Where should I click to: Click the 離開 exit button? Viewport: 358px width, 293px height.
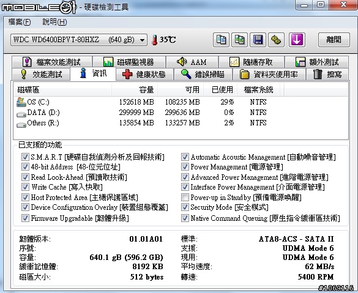[x=334, y=40]
